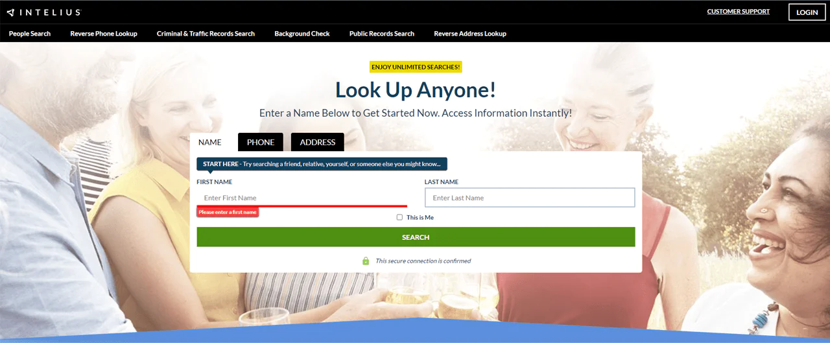Click the red first name error message
The height and width of the screenshot is (343, 830).
pos(228,212)
